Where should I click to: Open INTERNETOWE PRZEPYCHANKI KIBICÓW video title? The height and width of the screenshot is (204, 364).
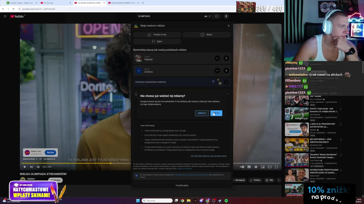pos(324,171)
